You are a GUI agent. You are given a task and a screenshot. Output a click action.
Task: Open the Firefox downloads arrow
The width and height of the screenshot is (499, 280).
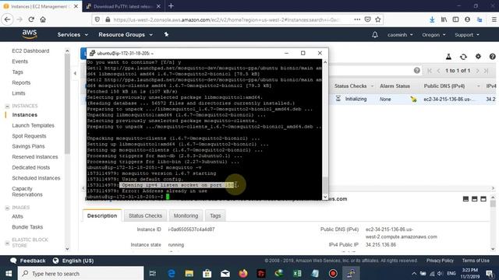pos(432,19)
